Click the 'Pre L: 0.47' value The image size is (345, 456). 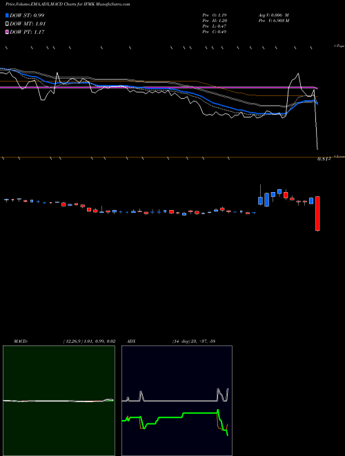215,26
